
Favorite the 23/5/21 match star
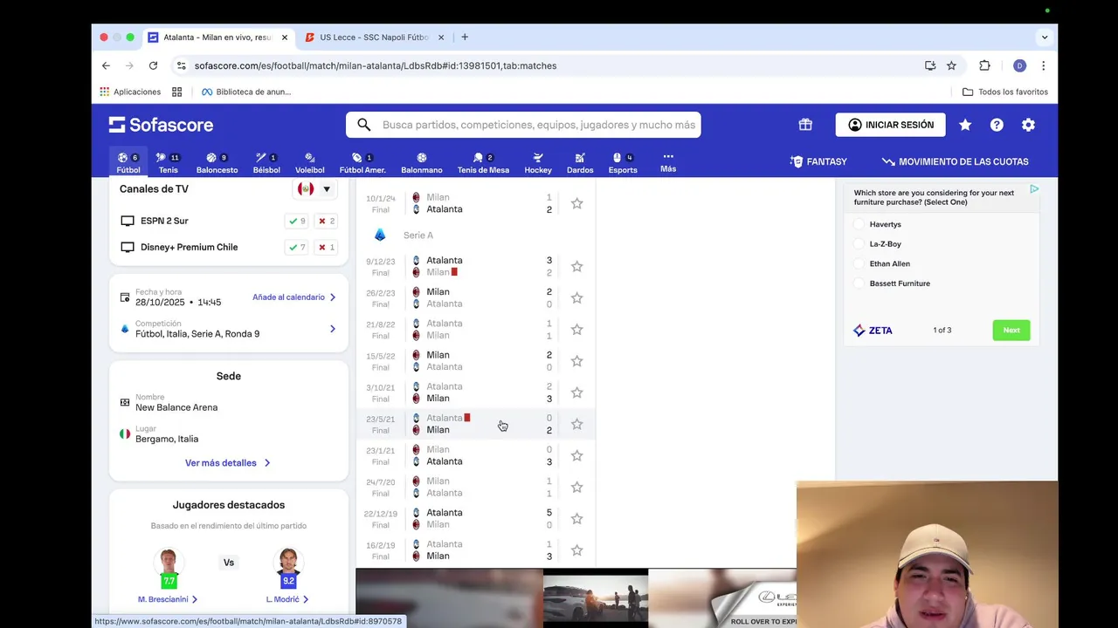coord(576,424)
